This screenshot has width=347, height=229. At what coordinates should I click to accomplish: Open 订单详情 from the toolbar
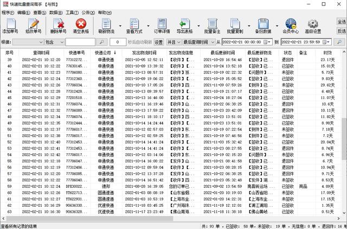tap(162, 26)
